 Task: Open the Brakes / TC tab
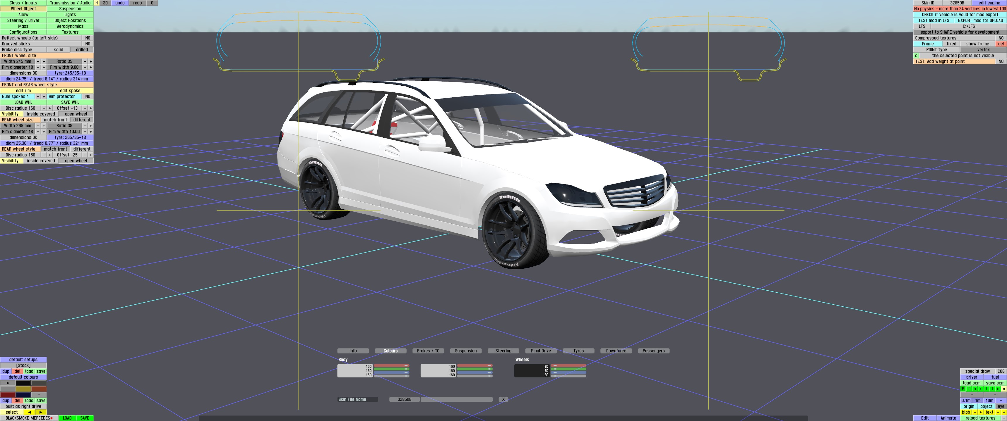(428, 351)
